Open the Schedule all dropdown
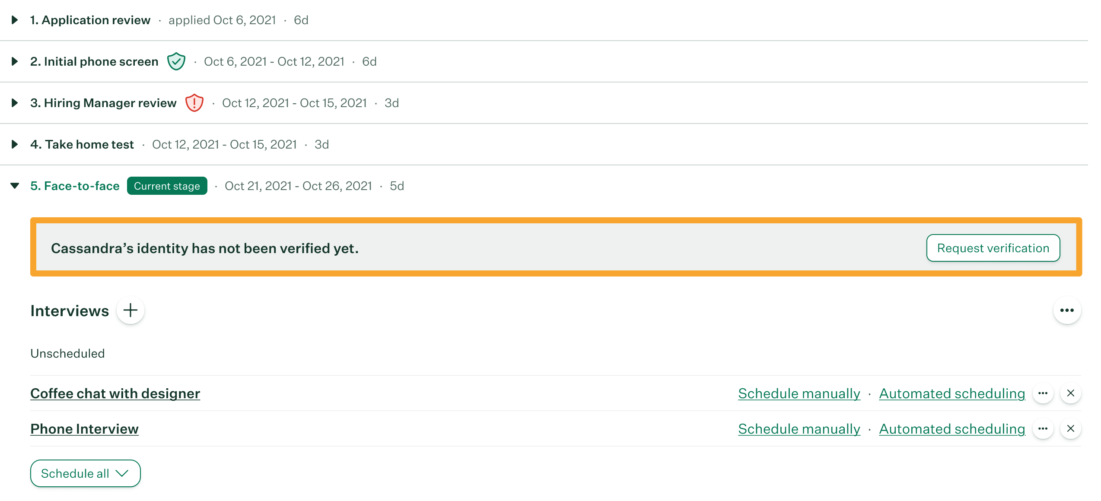This screenshot has width=1101, height=501. coord(85,473)
